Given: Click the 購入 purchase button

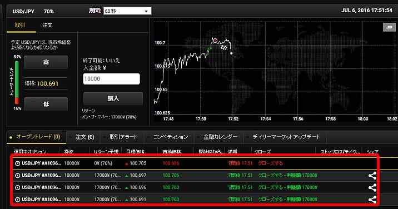Looking at the screenshot, I should point(113,98).
